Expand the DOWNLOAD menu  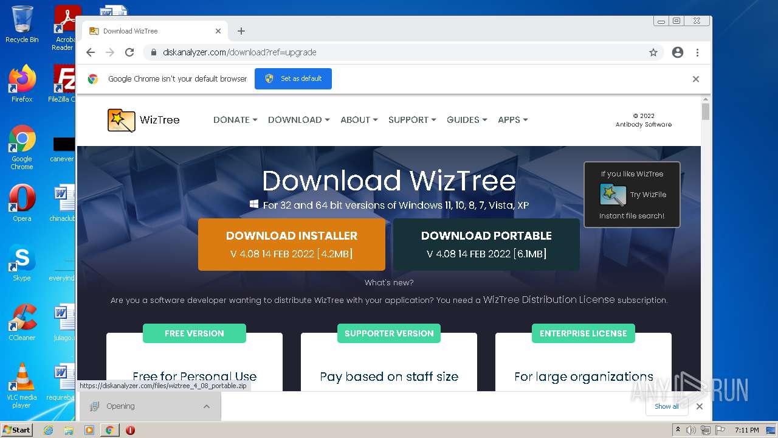pos(299,120)
